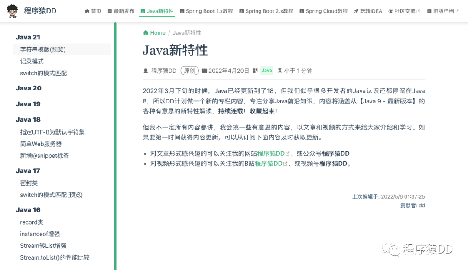Click author name 程序猿DD in meta row
Image resolution: width=468 pixels, height=270 pixels.
point(164,71)
